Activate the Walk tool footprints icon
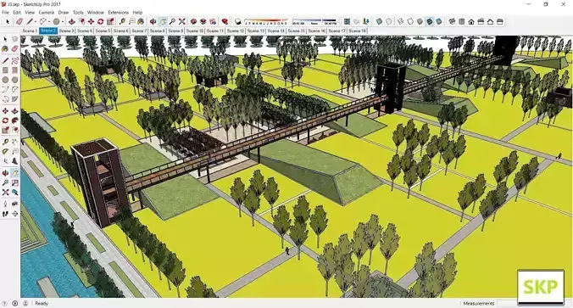This screenshot has width=573, height=308. pos(5,214)
